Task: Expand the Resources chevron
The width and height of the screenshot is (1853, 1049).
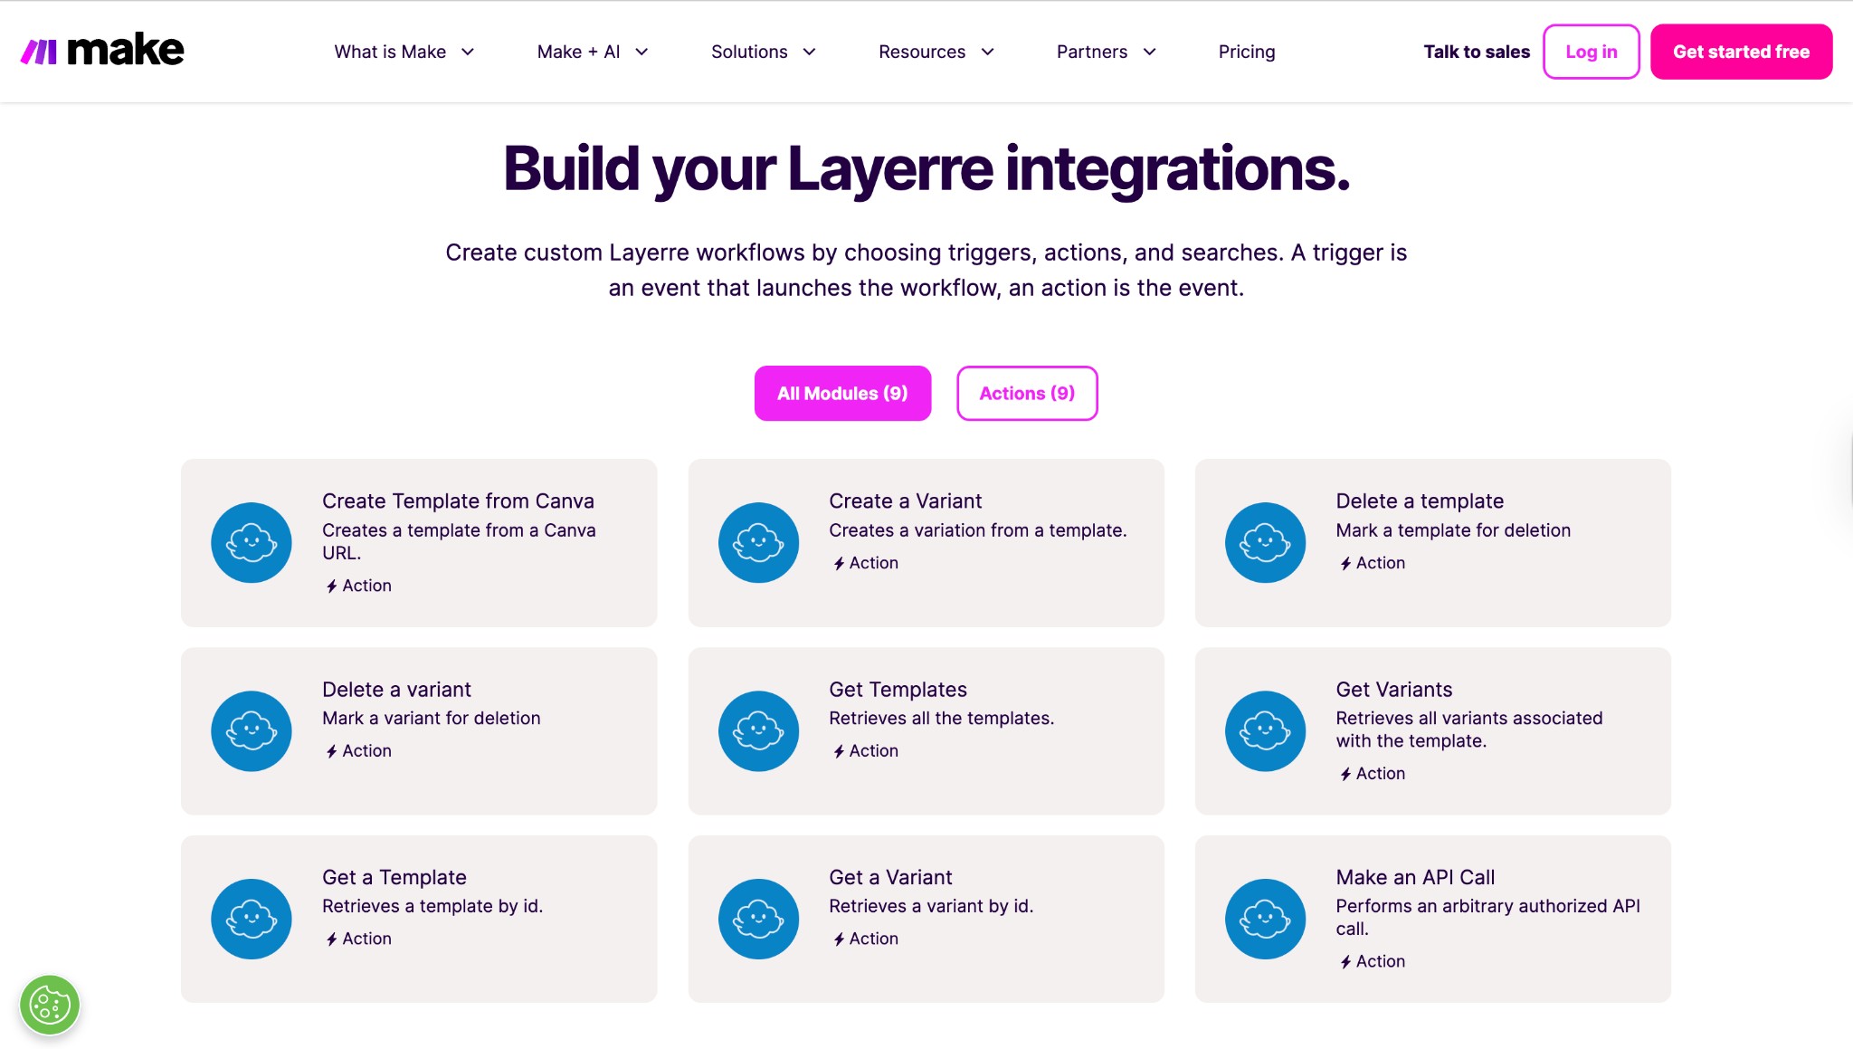Action: pyautogui.click(x=988, y=52)
